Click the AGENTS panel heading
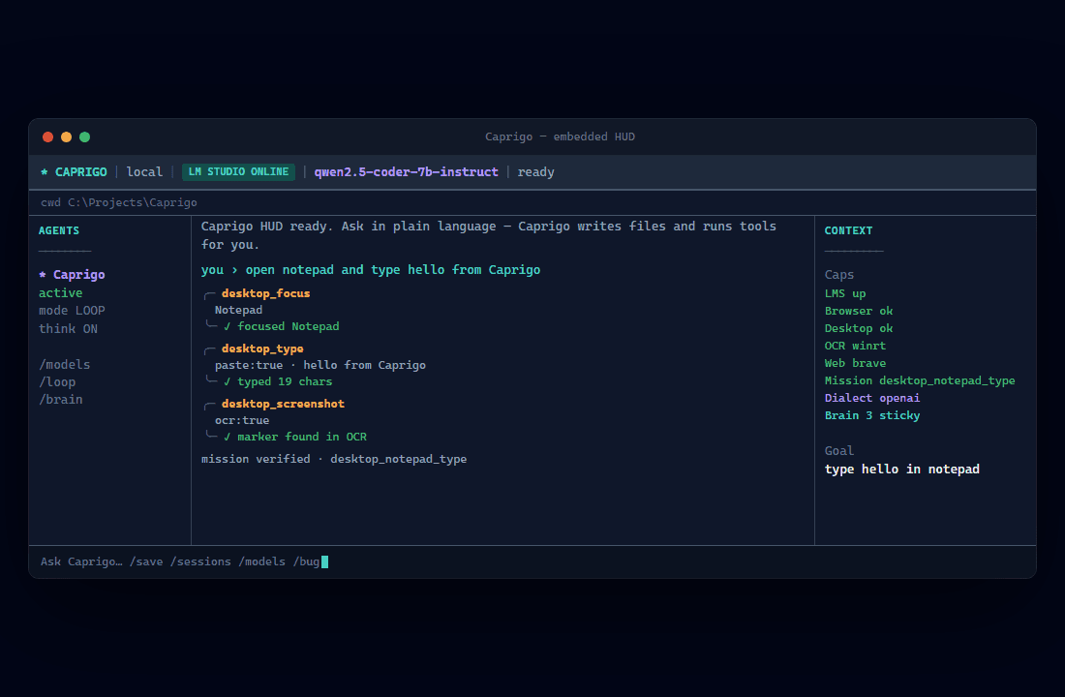The height and width of the screenshot is (697, 1065). point(59,231)
